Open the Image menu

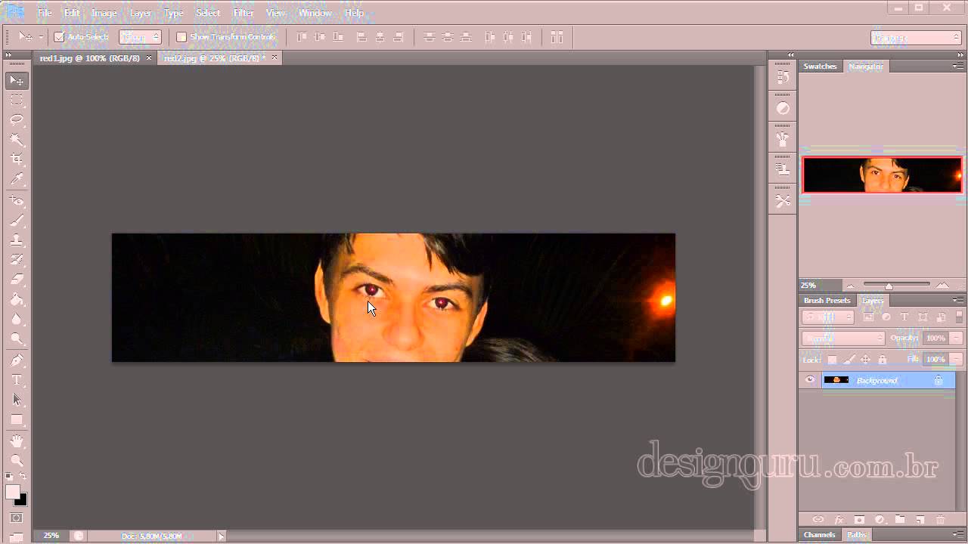coord(104,13)
